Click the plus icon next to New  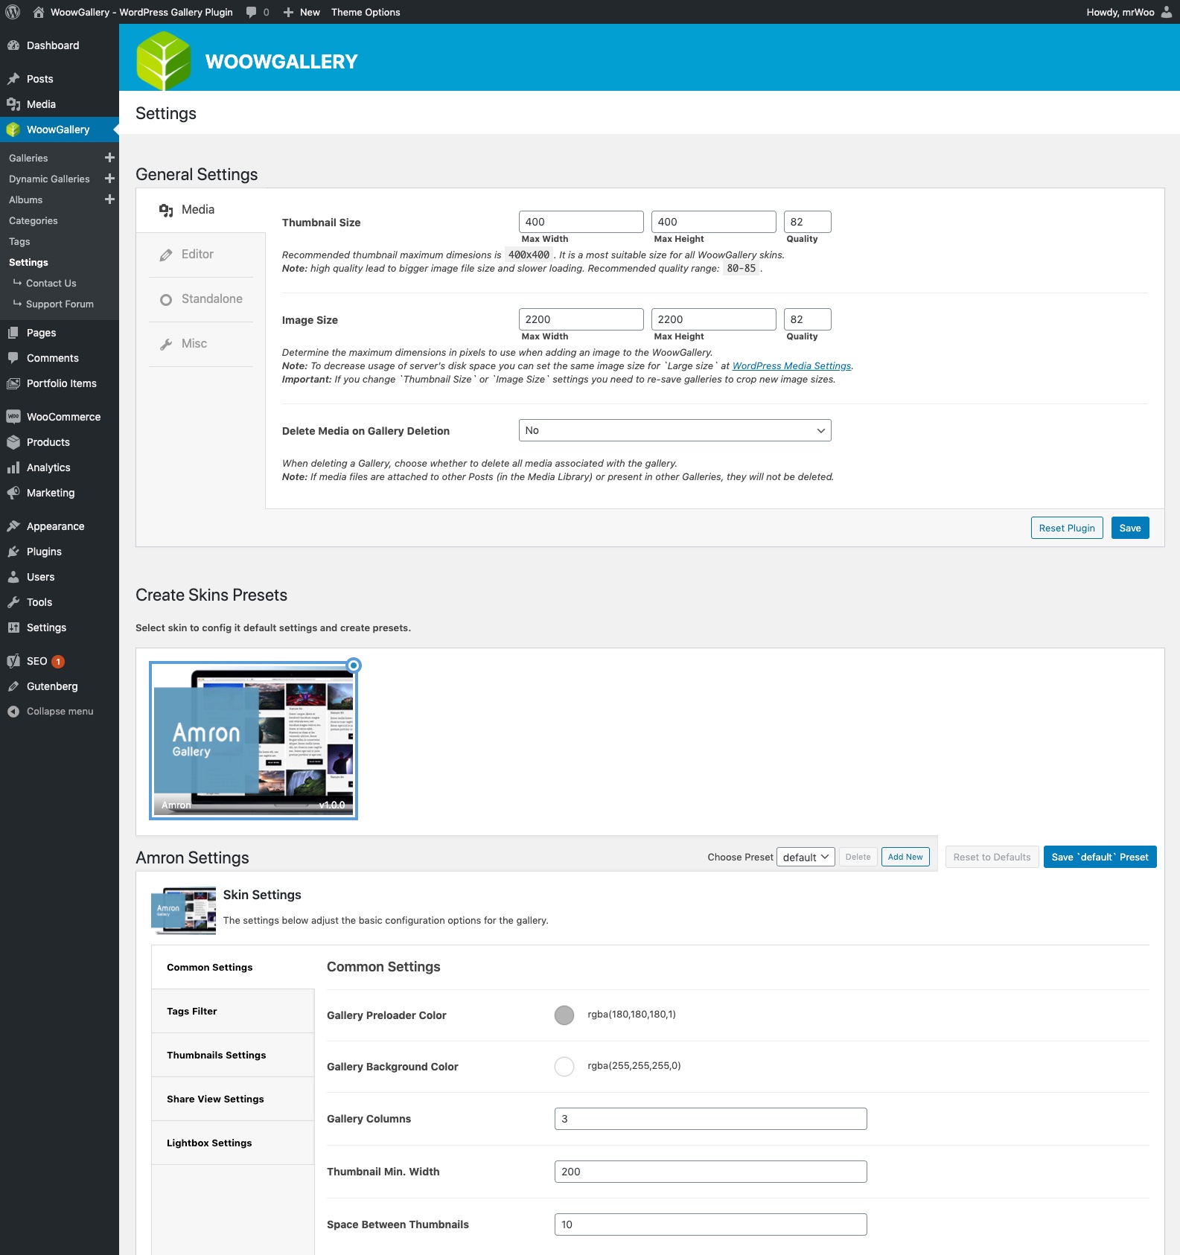point(288,12)
